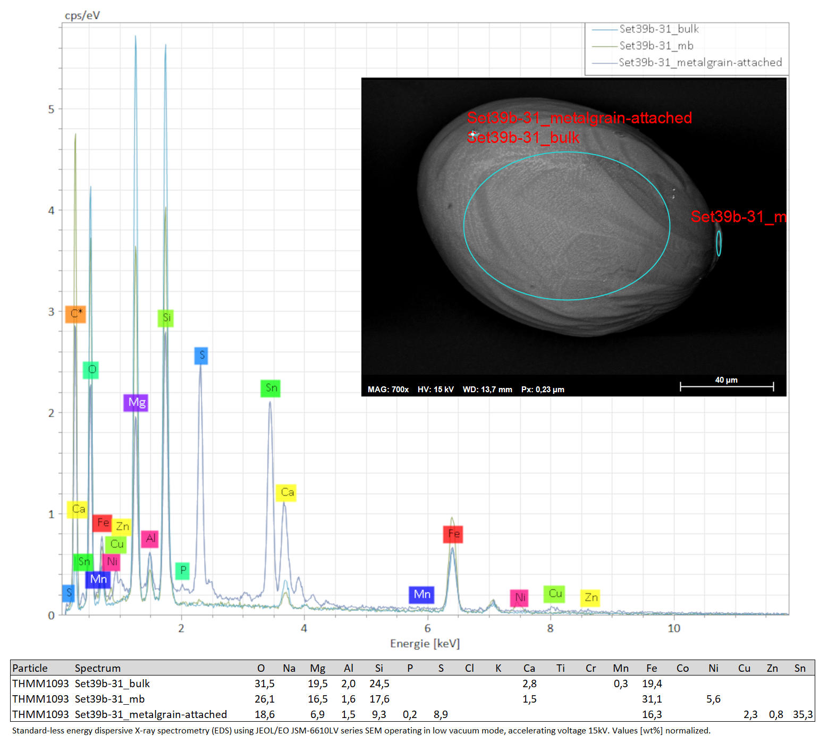
Task: Select the pink Al peak label
Action: 150,539
